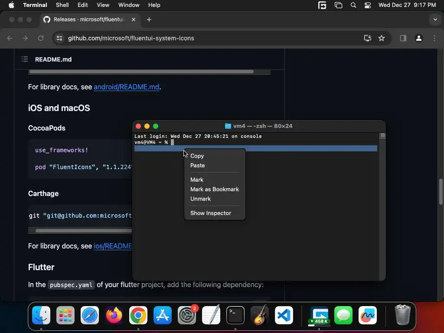View site information icon in address bar
The height and width of the screenshot is (333, 444).
point(59,38)
